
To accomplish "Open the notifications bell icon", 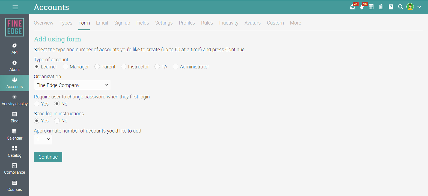I will tap(362, 7).
